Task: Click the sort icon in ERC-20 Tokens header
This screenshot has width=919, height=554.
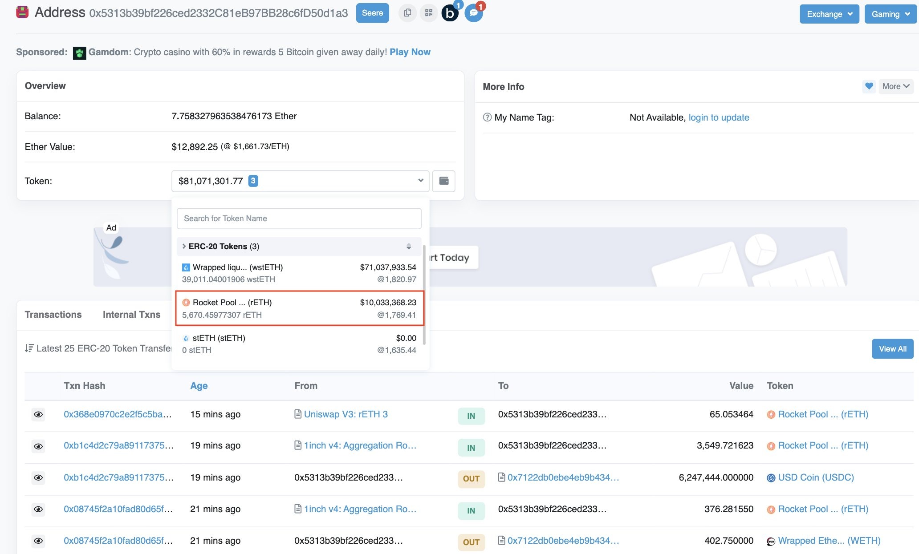Action: (x=408, y=247)
